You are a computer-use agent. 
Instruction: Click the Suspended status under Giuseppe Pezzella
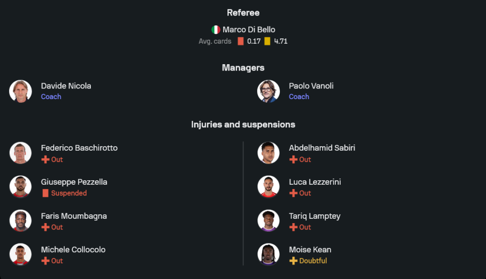click(69, 193)
